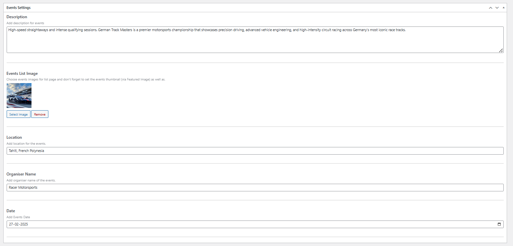
Task: Move the Events Settings panel up
Action: click(490, 8)
